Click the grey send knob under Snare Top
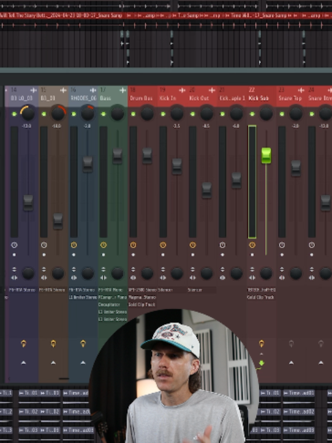Viewport: 332px width, 443px height. coord(291,344)
